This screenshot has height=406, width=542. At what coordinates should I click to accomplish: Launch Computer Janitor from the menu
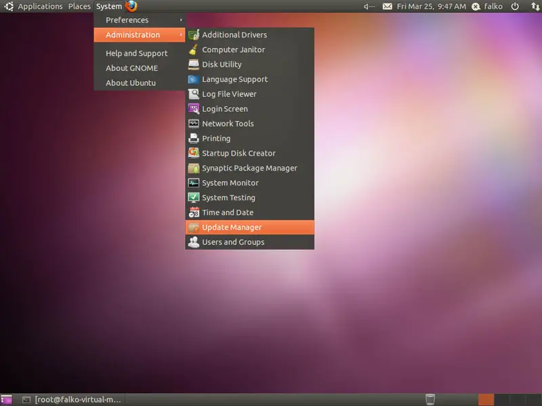click(x=250, y=49)
